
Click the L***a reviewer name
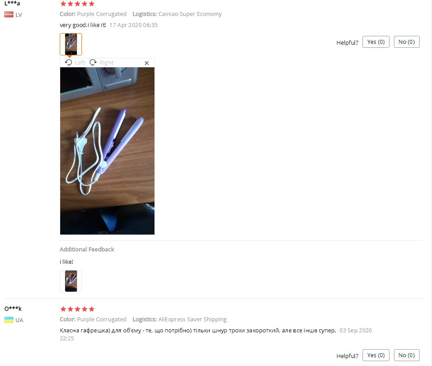click(x=12, y=3)
